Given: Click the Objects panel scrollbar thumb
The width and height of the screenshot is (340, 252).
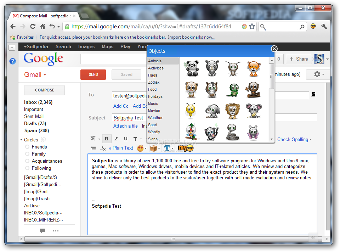Looking at the screenshot, I should (271, 76).
